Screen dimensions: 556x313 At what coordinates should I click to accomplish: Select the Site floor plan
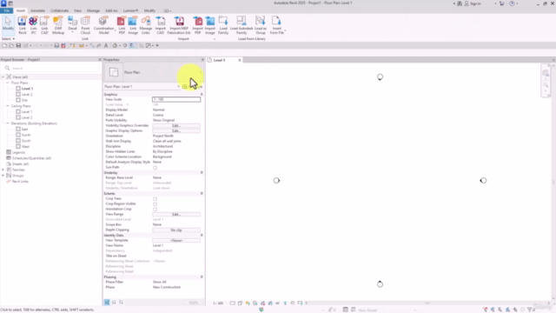click(24, 100)
